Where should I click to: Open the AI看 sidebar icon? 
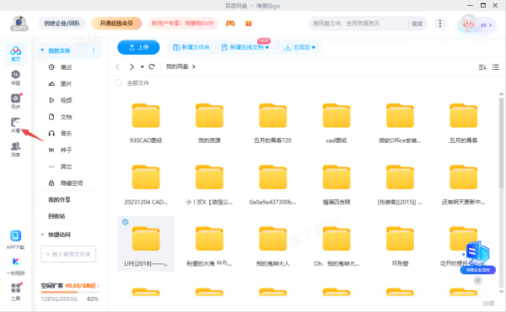(x=15, y=125)
